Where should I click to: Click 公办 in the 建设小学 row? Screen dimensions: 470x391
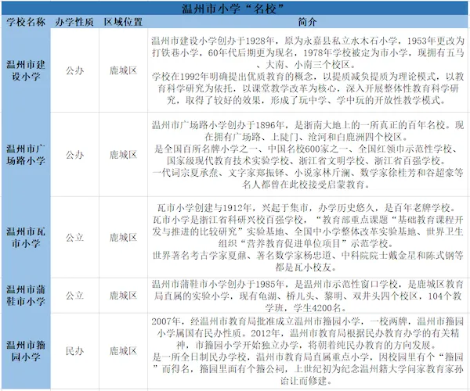click(75, 70)
